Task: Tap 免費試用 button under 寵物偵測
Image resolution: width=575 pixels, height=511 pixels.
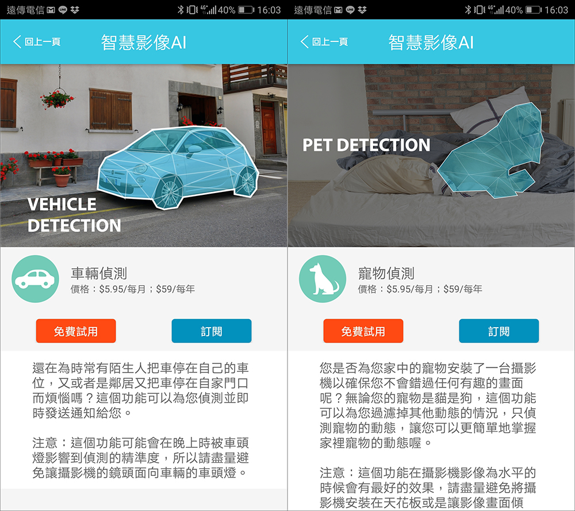Action: pyautogui.click(x=363, y=331)
